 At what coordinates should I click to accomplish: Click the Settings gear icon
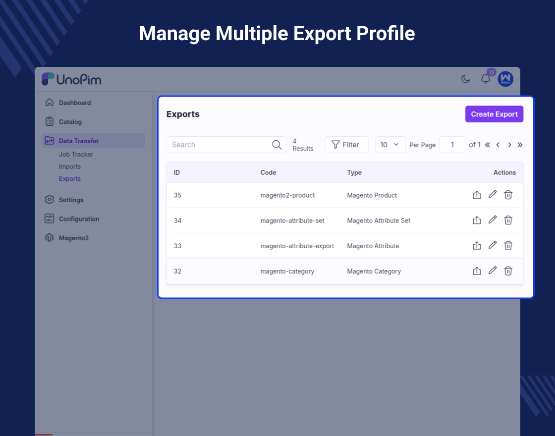(50, 200)
